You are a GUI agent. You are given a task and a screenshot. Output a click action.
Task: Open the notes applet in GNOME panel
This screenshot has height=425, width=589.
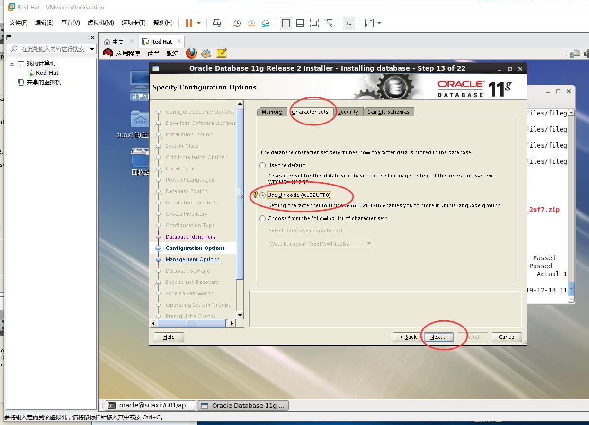(221, 53)
